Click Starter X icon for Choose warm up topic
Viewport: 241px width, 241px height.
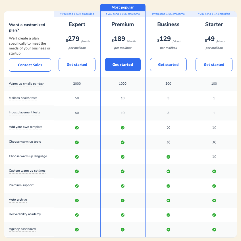pyautogui.click(x=214, y=142)
